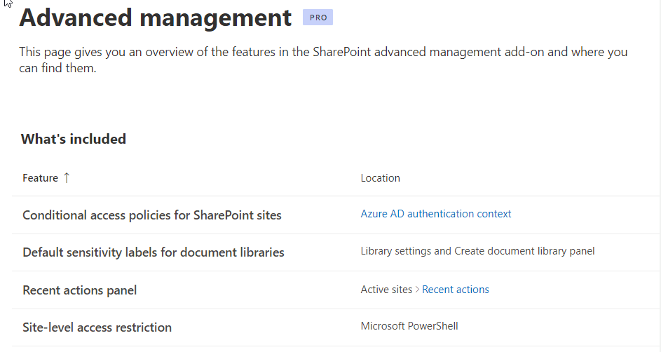Select the Recent actions panel feature row
The height and width of the screenshot is (352, 661).
tap(336, 290)
